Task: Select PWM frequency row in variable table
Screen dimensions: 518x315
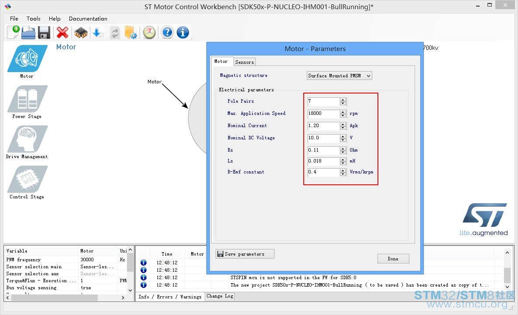Action: pyautogui.click(x=66, y=260)
